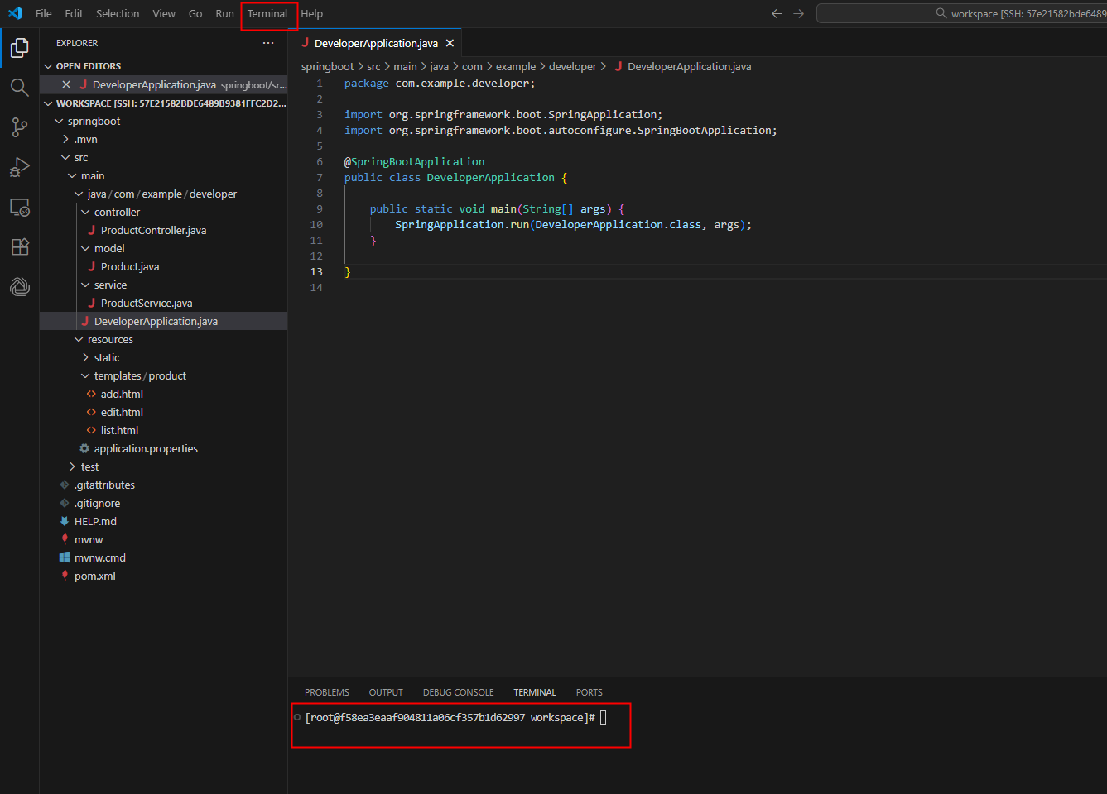Open ProductController.java from the tree
This screenshot has height=794, width=1107.
[x=153, y=230]
